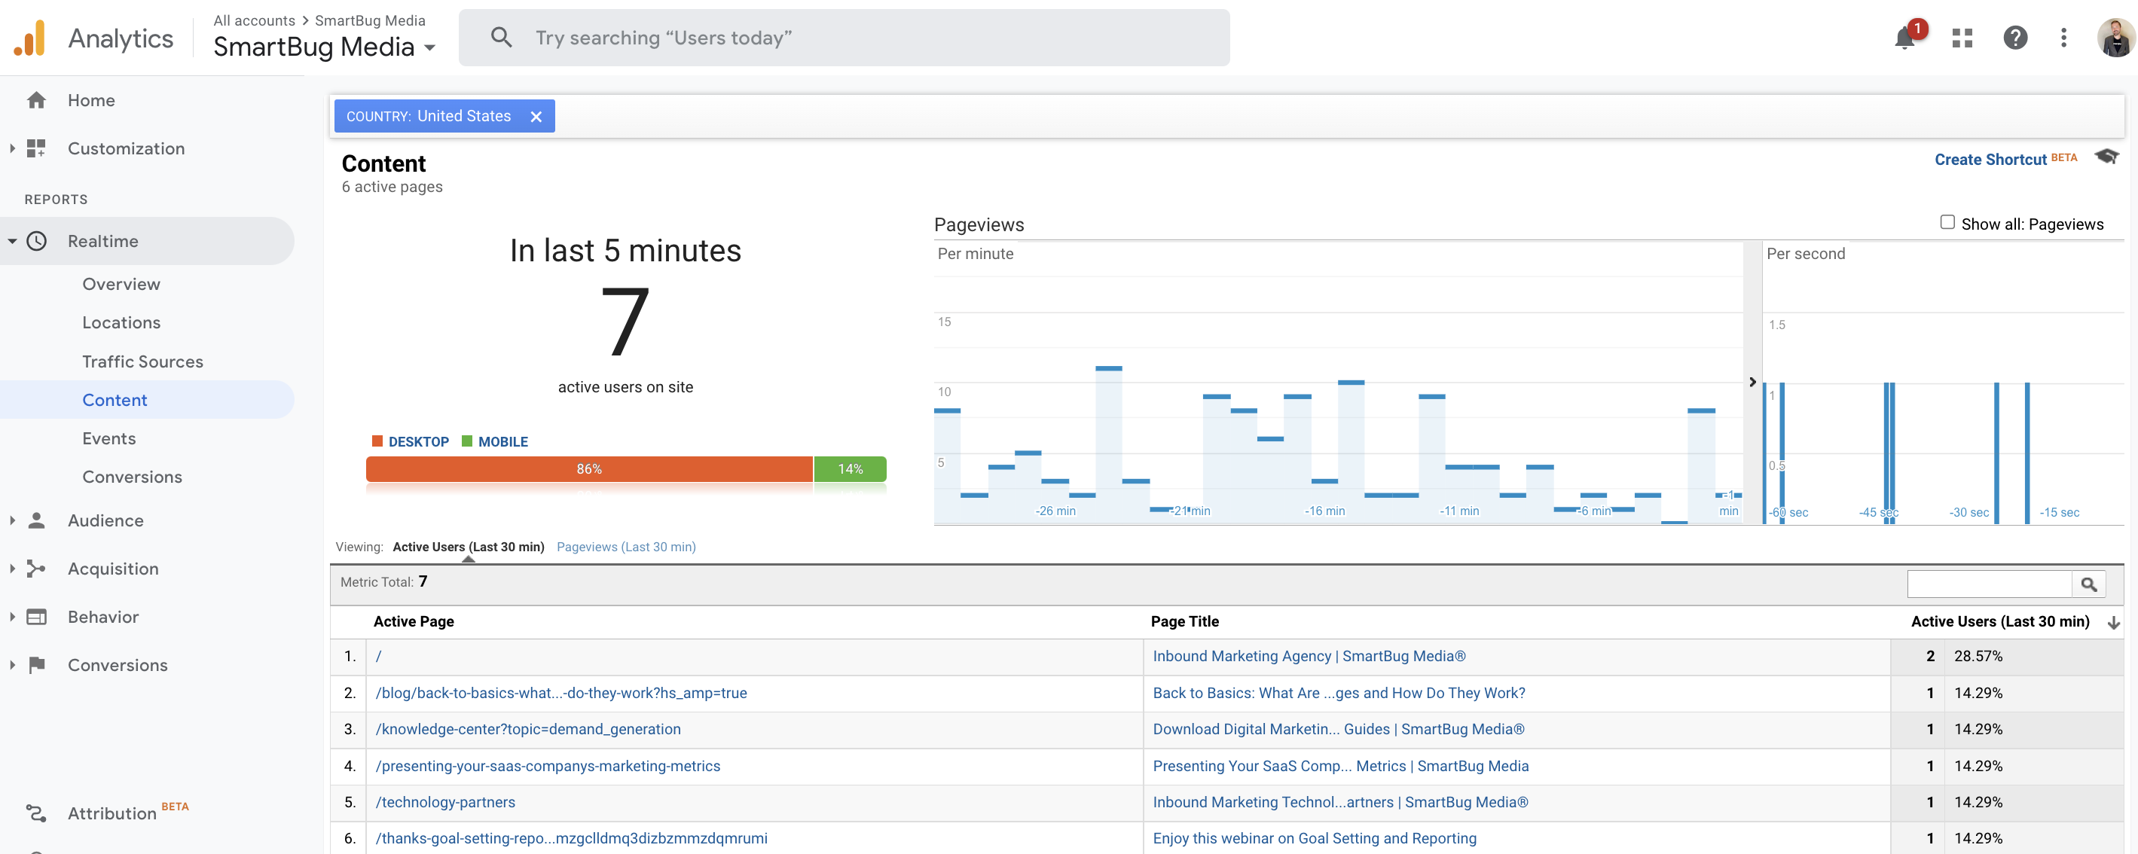Image resolution: width=2138 pixels, height=854 pixels.
Task: Open Realtime Events report
Action: (108, 438)
